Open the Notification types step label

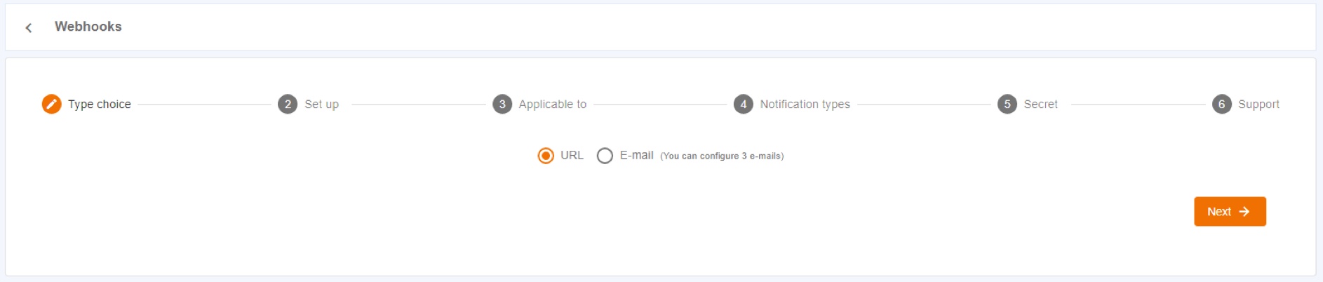coord(805,104)
